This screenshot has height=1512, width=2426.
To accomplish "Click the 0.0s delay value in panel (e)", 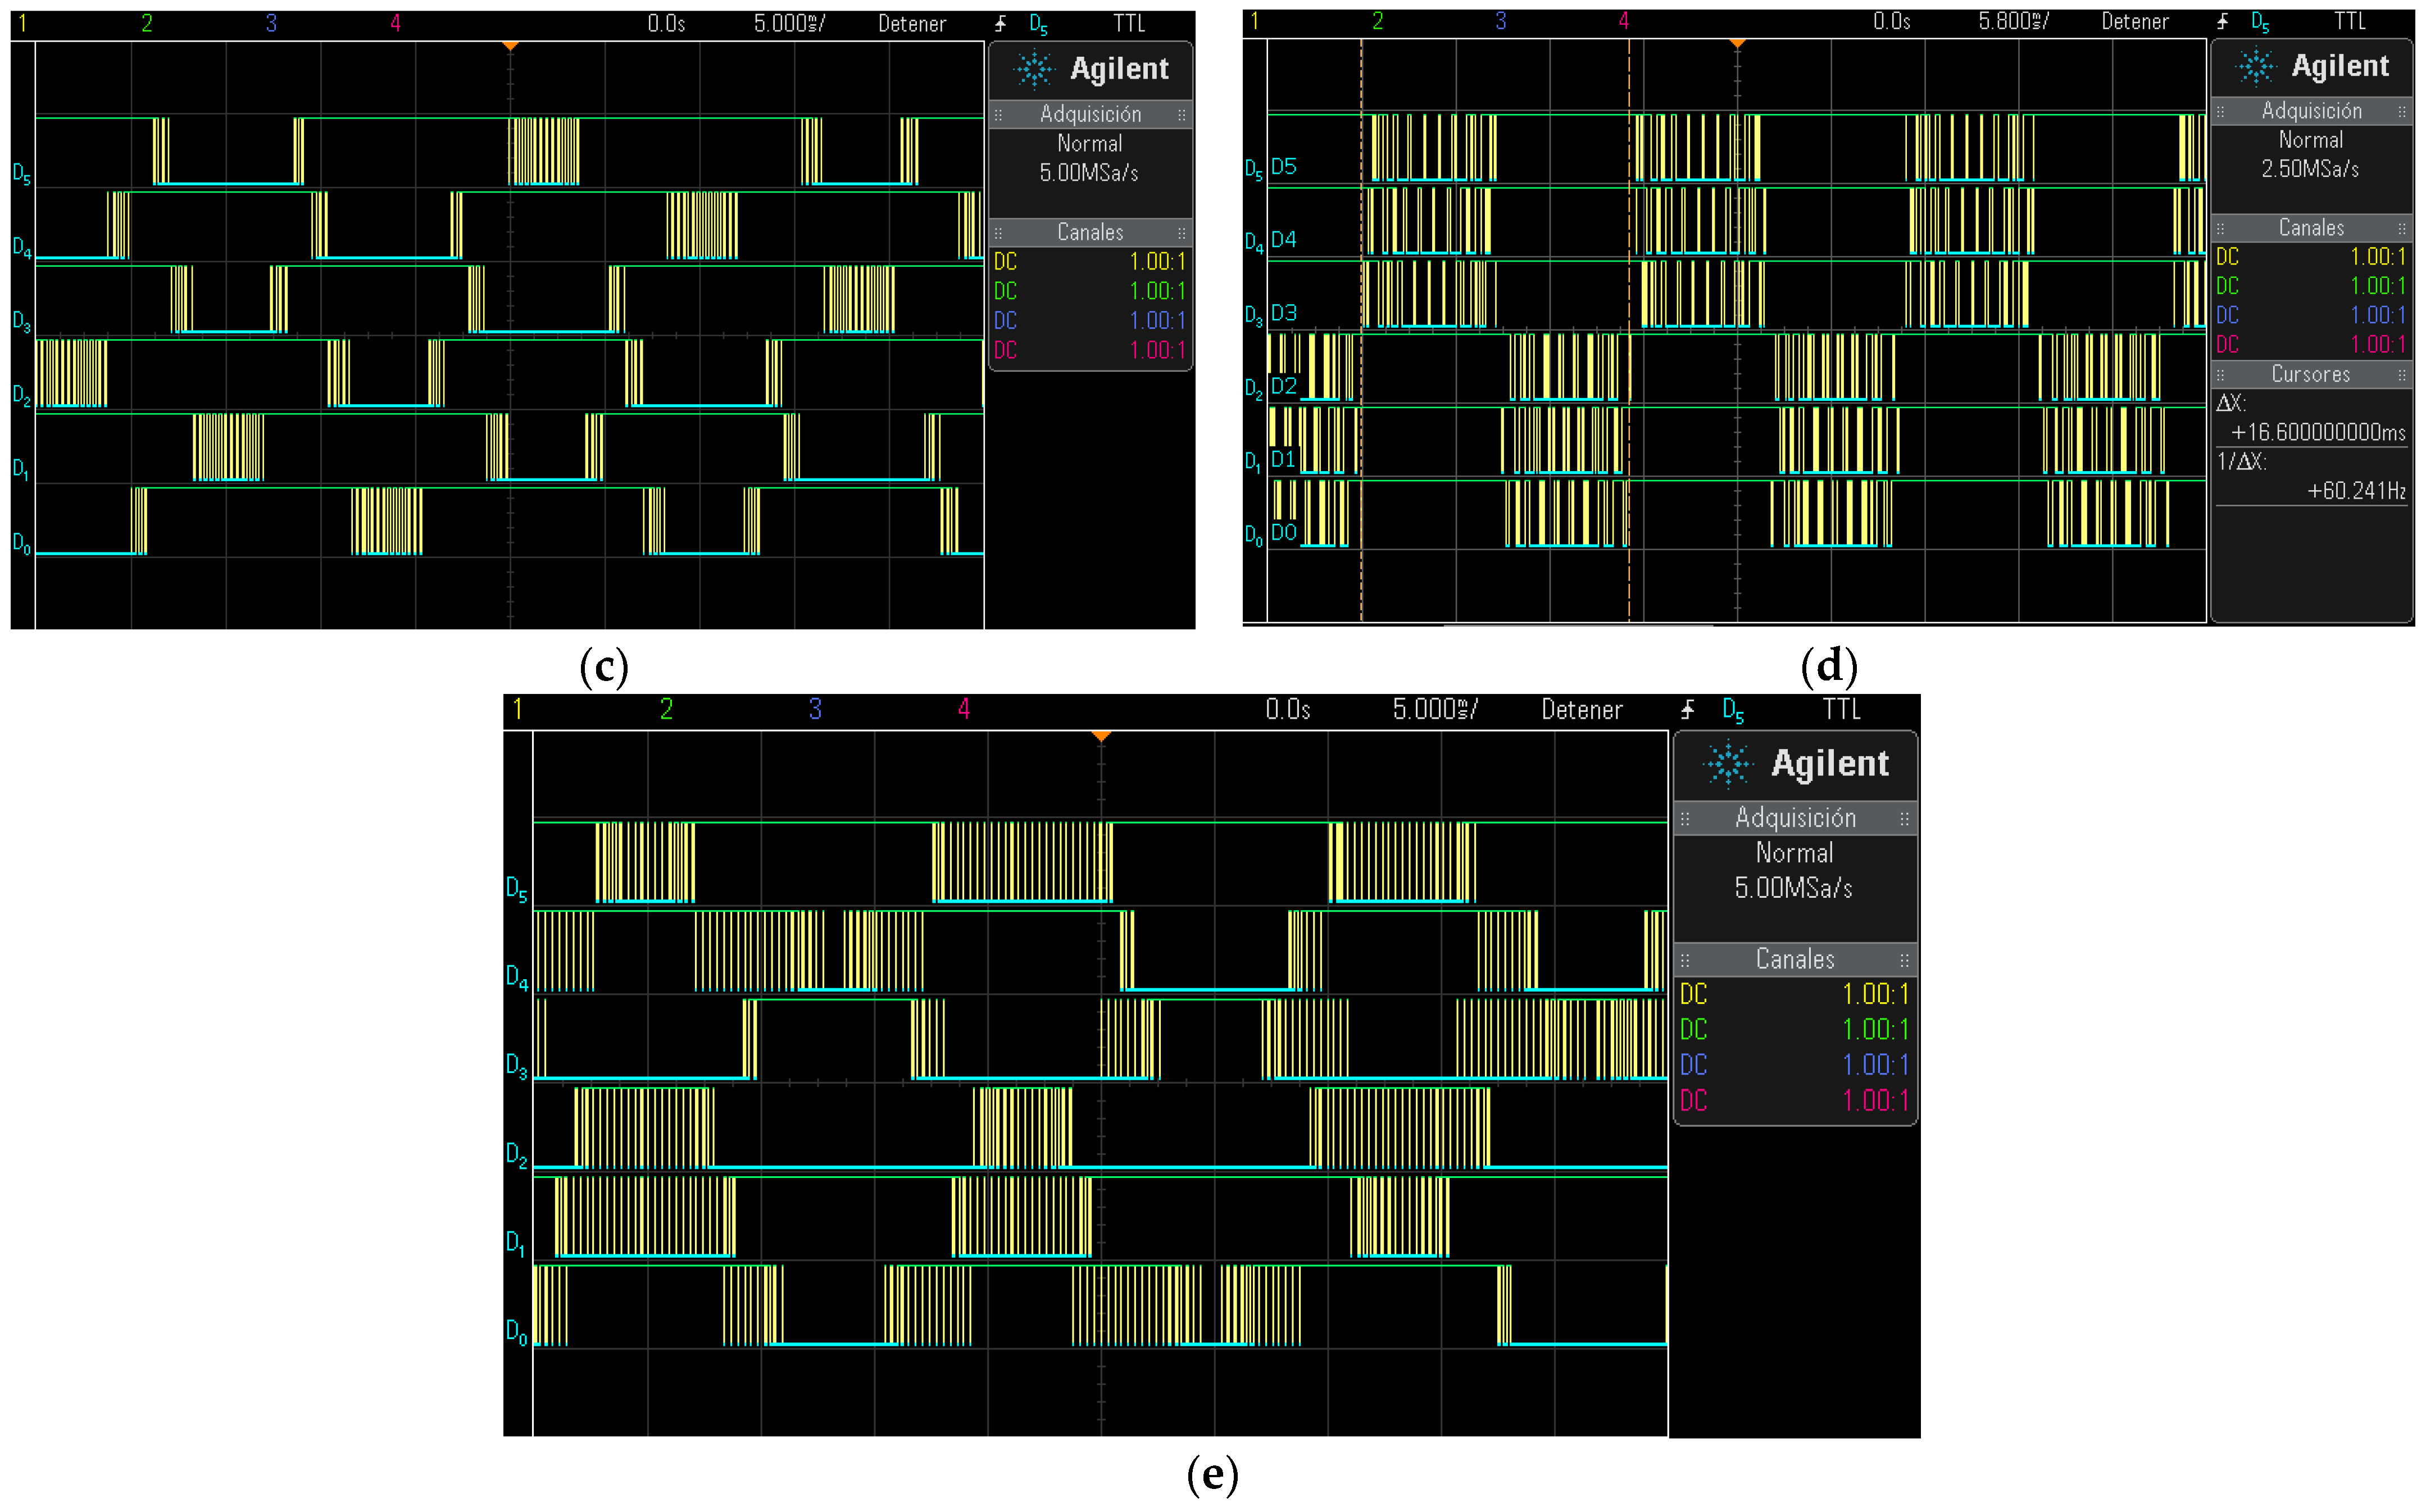I will pos(1288,709).
